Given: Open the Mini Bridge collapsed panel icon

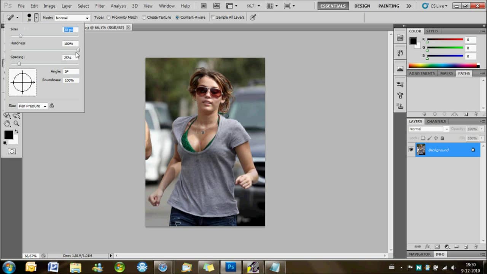Looking at the screenshot, I should (x=400, y=38).
